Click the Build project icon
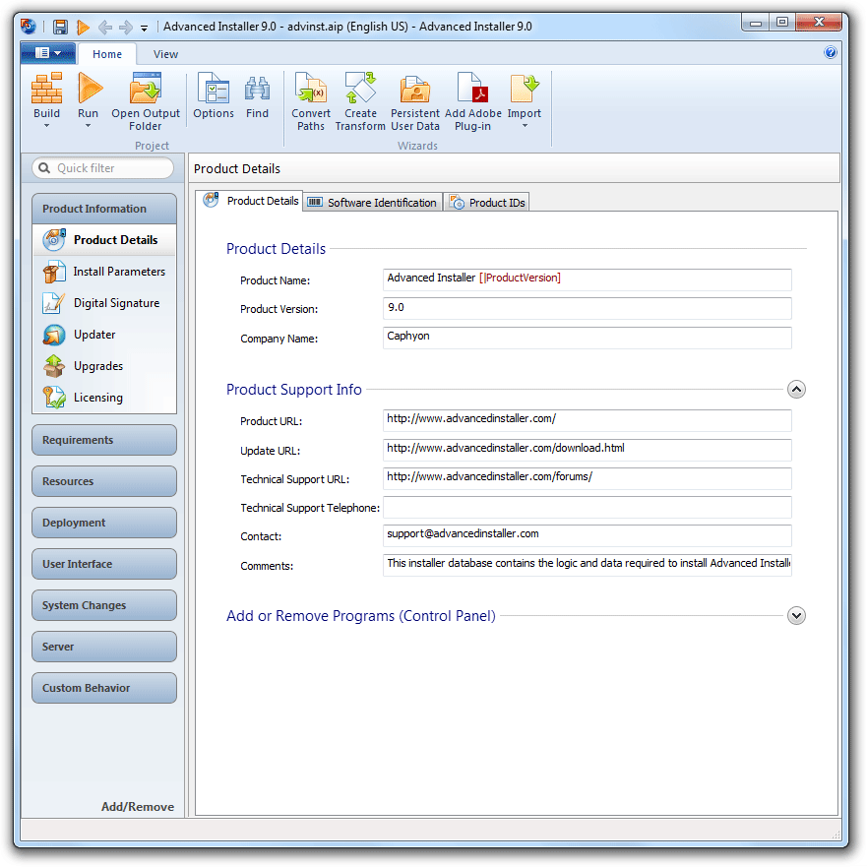Viewport: 867px width, 867px height. (x=46, y=89)
